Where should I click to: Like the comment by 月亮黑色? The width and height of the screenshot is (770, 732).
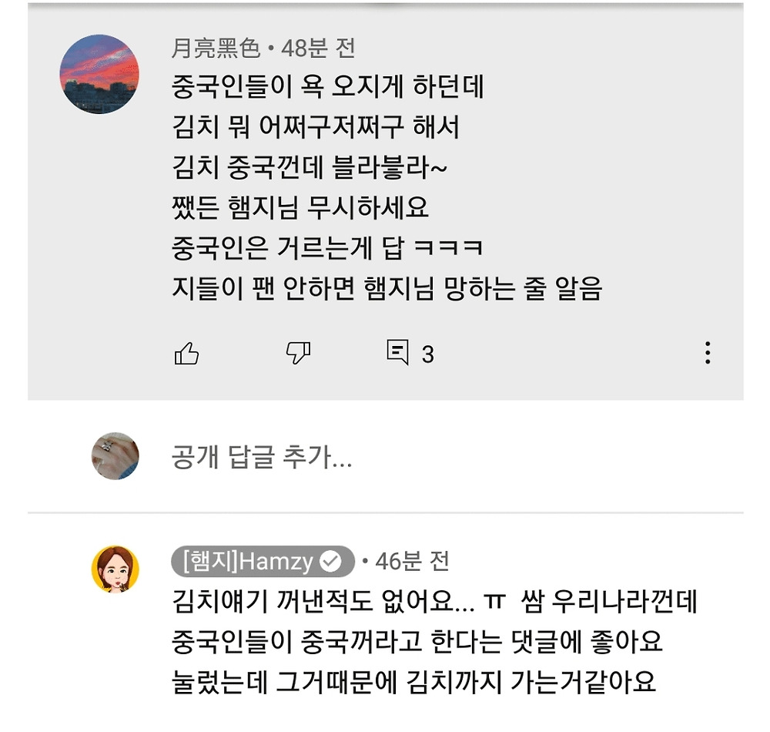[186, 354]
